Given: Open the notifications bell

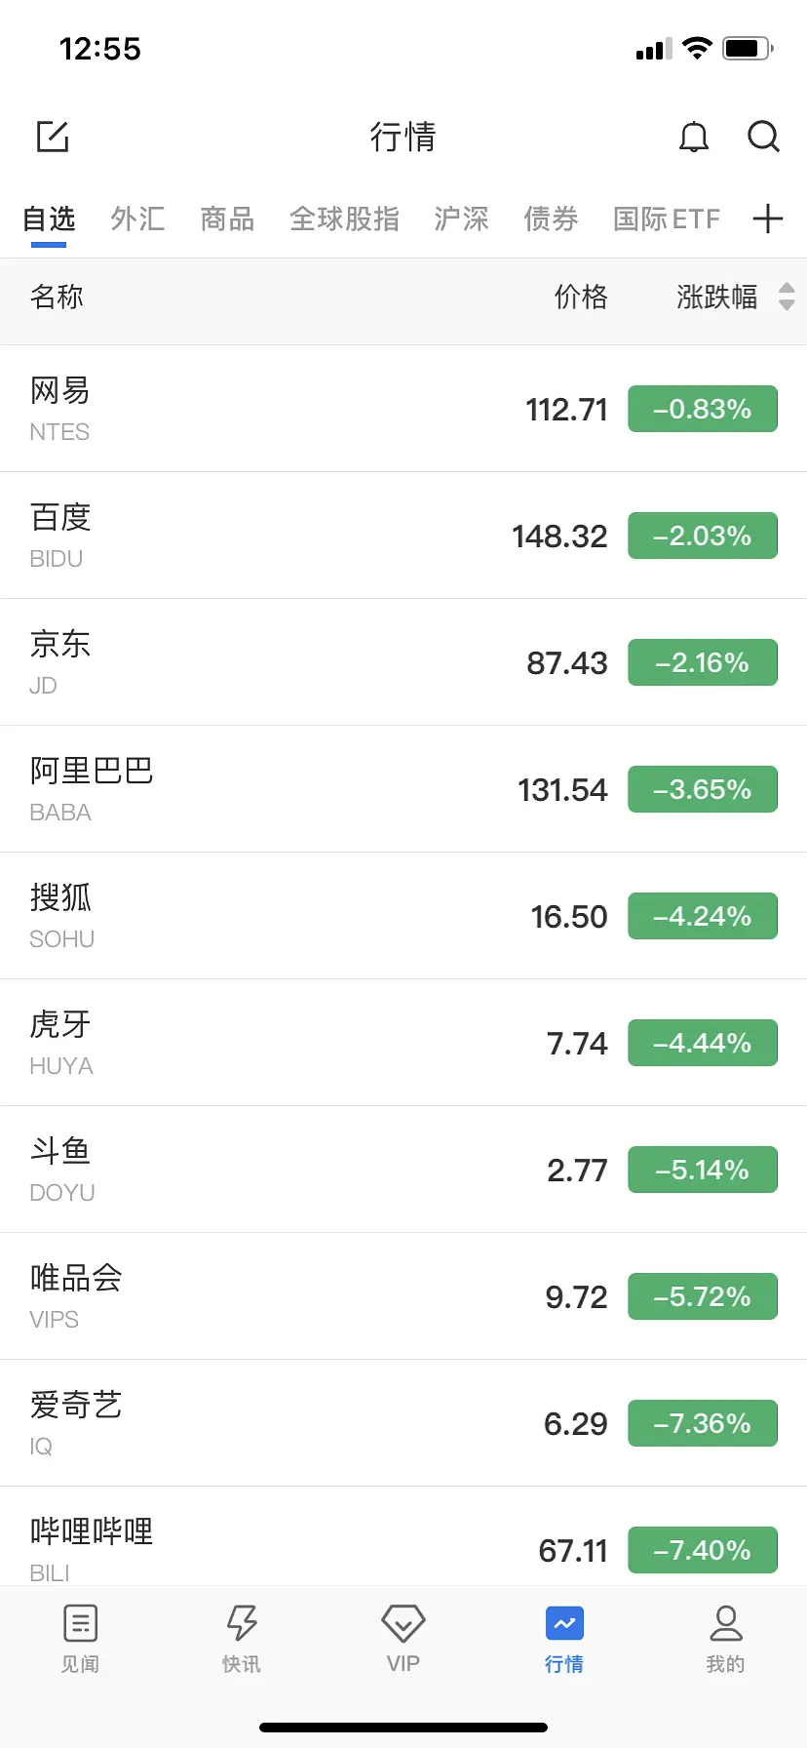Looking at the screenshot, I should pos(694,138).
